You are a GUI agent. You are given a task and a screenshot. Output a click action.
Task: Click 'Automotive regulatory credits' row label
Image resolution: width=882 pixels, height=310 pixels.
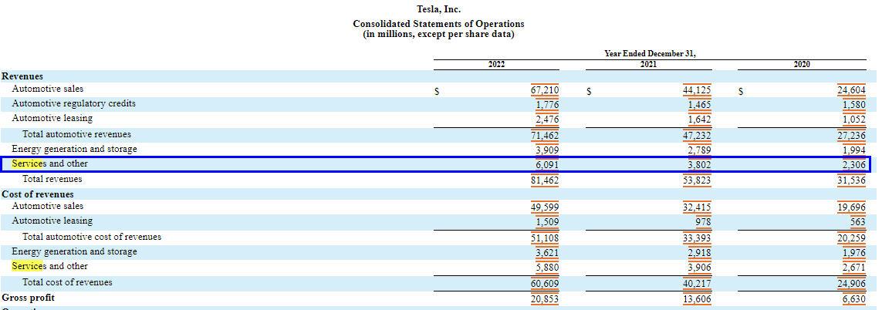73,103
